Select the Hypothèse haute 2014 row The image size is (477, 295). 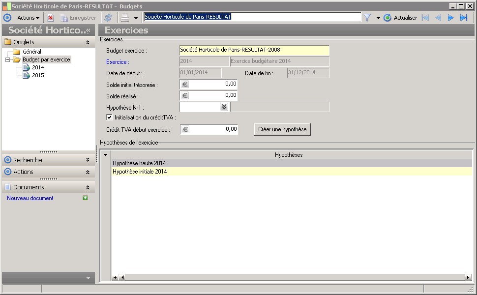point(292,163)
